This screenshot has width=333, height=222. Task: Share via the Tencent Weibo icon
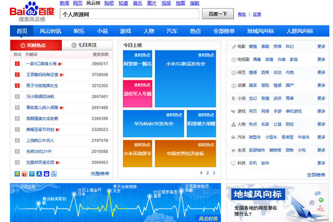(32, 174)
